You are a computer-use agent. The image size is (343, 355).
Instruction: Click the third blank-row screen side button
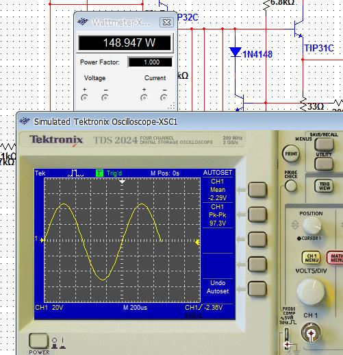click(257, 239)
